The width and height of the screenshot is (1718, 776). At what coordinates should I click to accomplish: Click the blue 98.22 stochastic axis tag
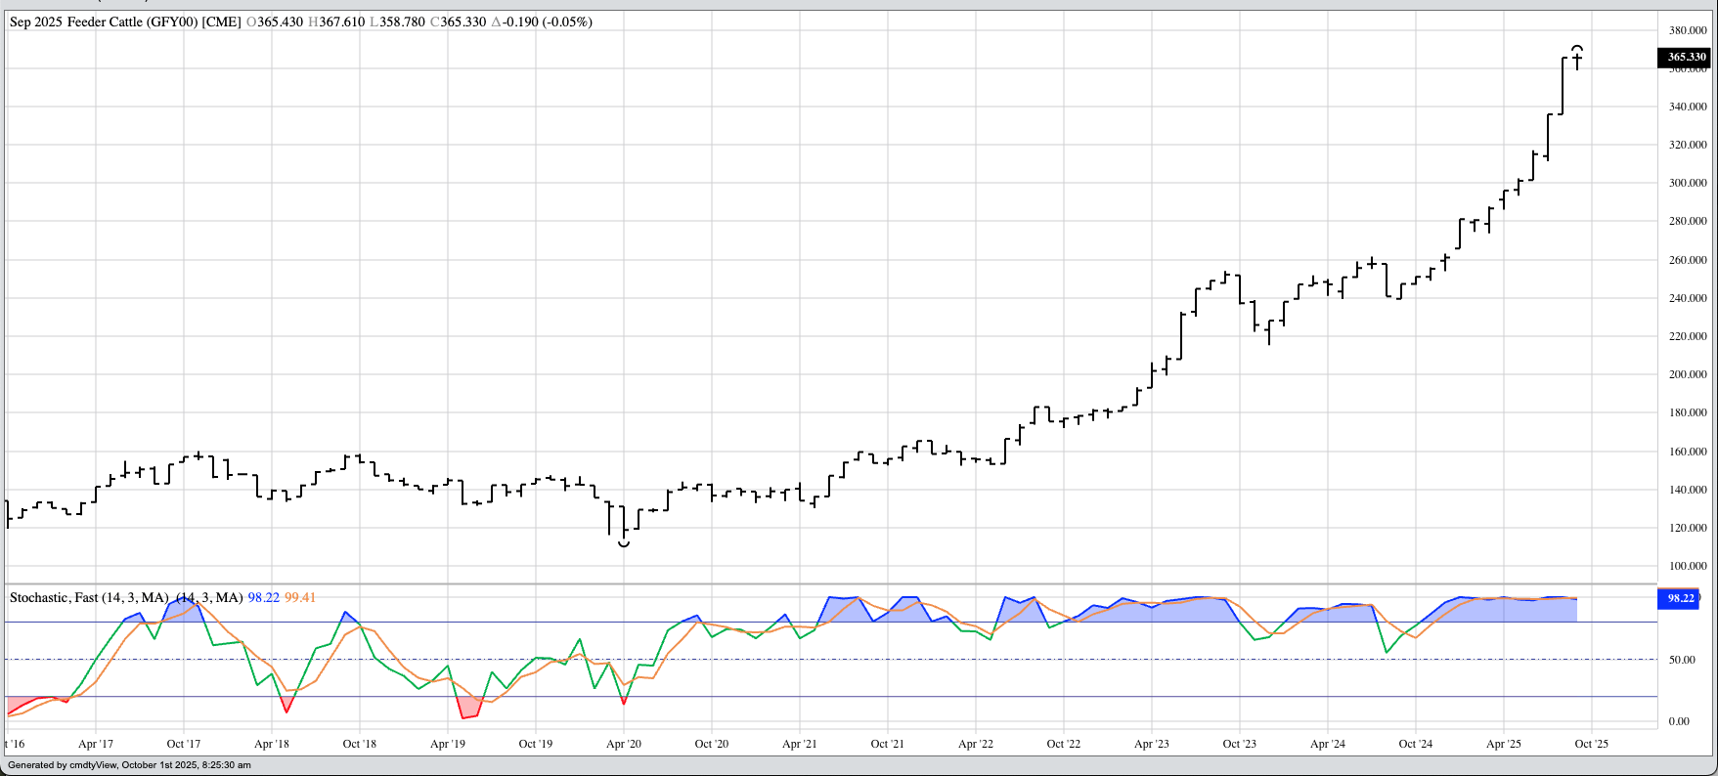[x=1680, y=598]
